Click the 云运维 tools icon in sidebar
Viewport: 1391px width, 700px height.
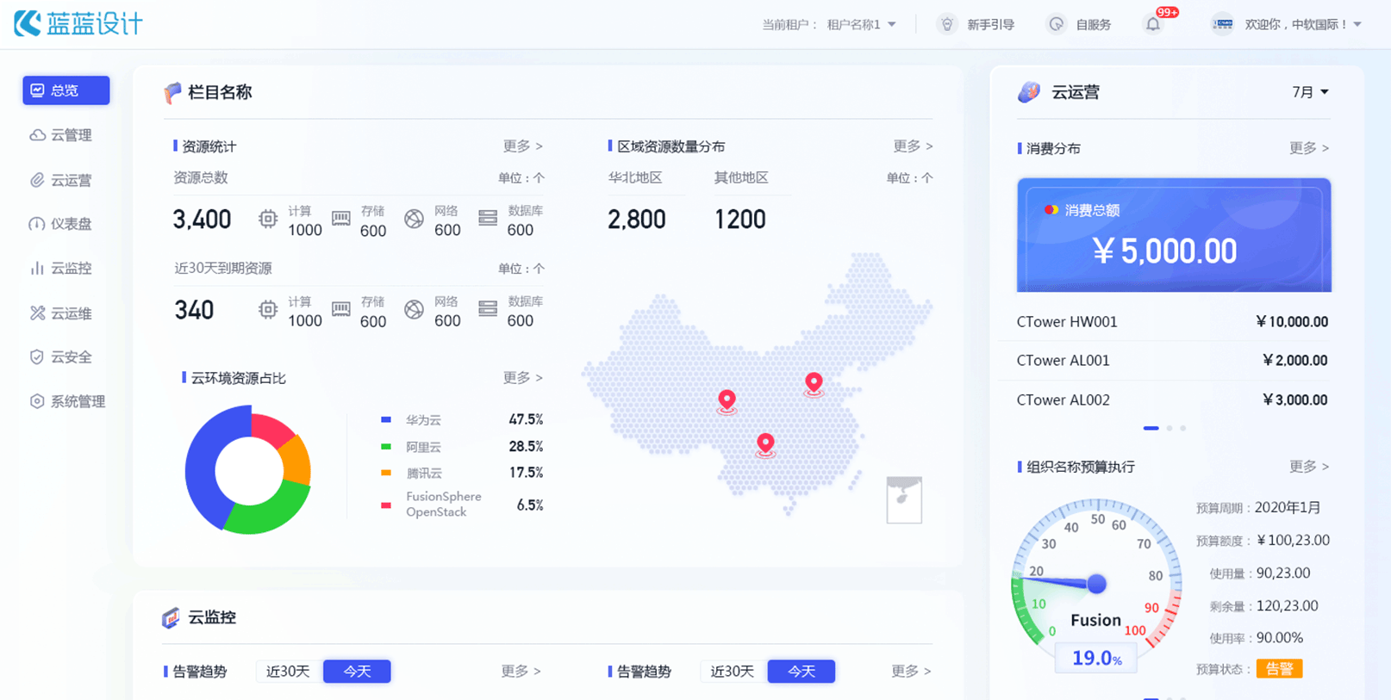tap(37, 313)
